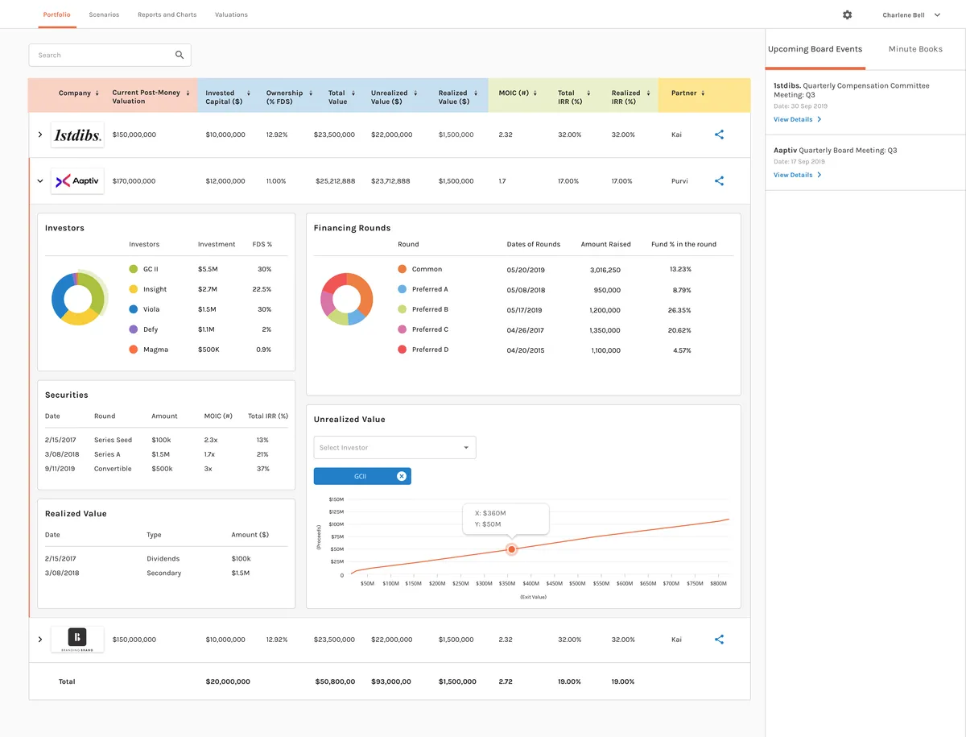Switch to the Scenarios tab

pos(104,14)
